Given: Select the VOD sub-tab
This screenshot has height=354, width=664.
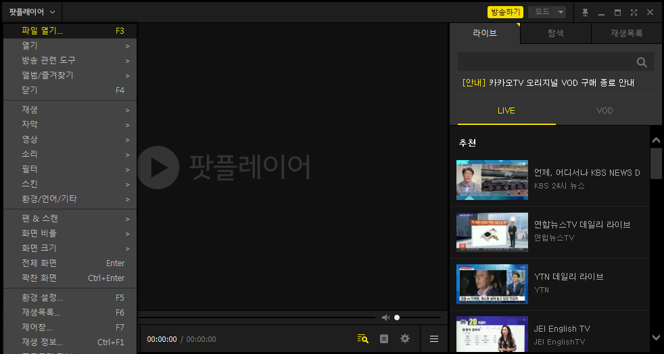Looking at the screenshot, I should tap(604, 111).
